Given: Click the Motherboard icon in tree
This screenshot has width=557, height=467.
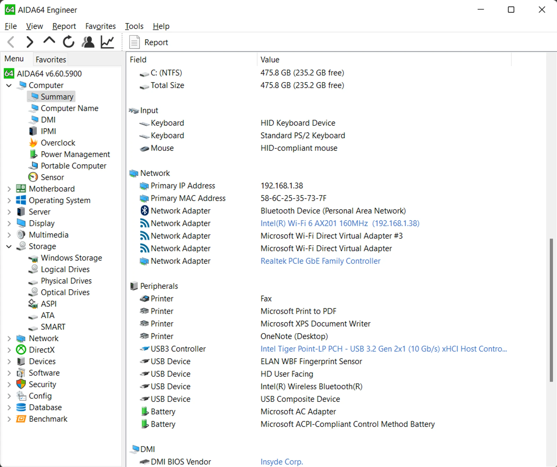Looking at the screenshot, I should click(21, 189).
